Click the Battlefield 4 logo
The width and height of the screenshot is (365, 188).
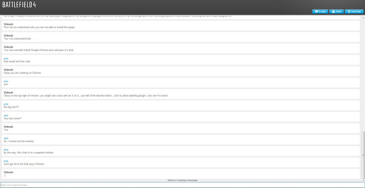[19, 5]
